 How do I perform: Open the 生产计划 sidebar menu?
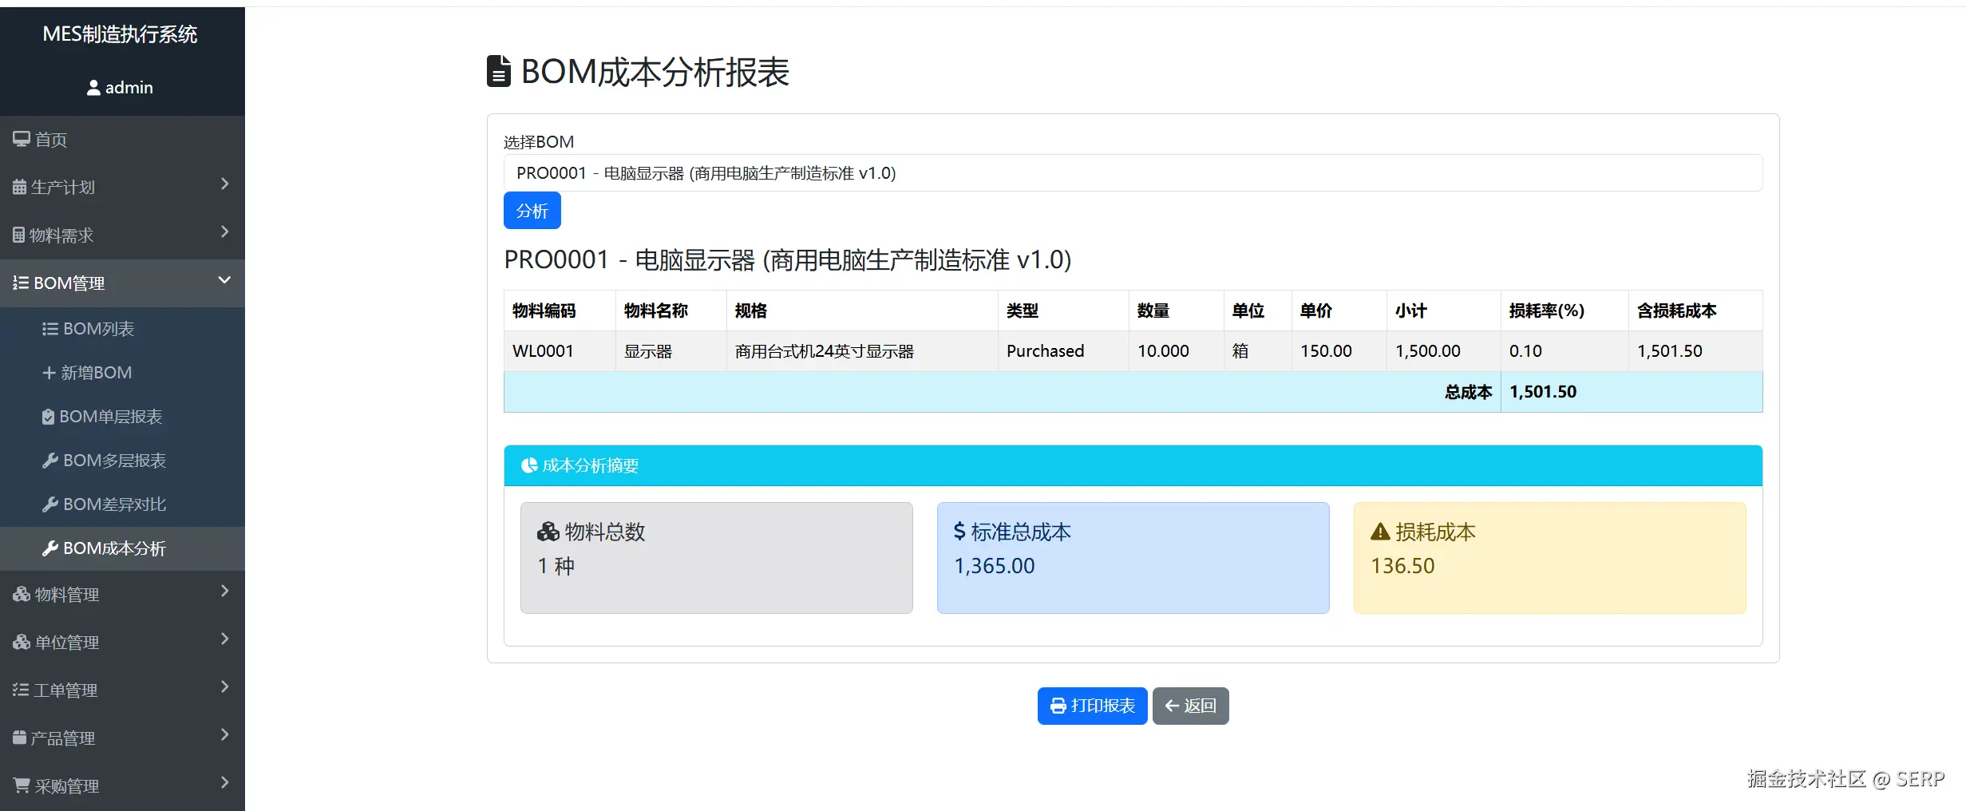click(122, 188)
